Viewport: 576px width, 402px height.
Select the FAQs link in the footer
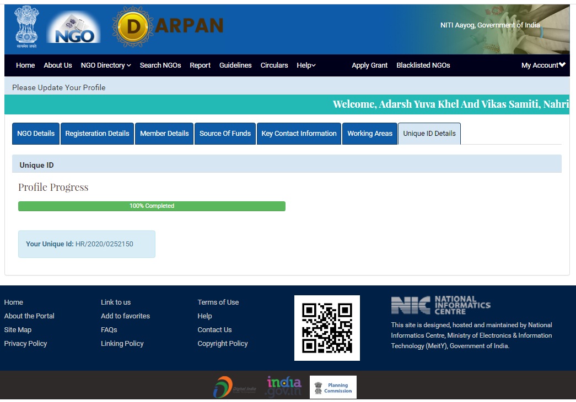tap(109, 329)
